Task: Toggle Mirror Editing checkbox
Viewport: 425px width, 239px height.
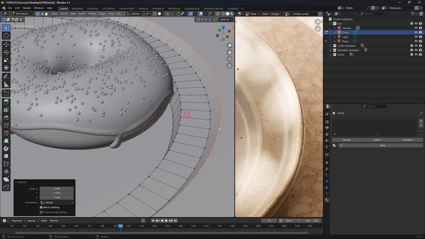Action: (41, 208)
